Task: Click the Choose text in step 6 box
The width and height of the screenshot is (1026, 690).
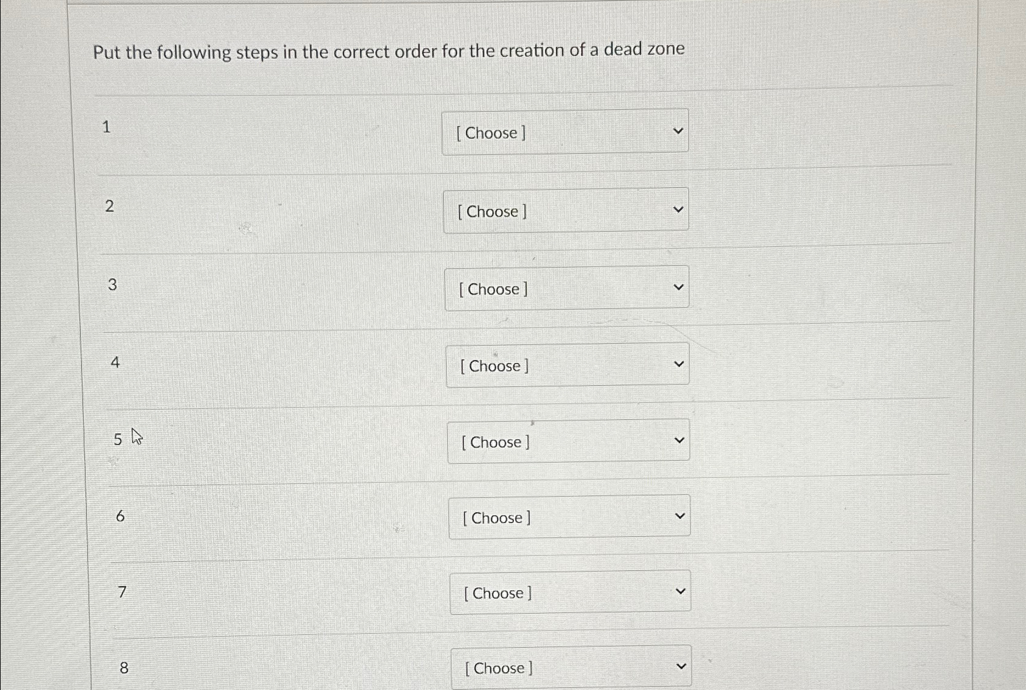Action: [x=497, y=518]
